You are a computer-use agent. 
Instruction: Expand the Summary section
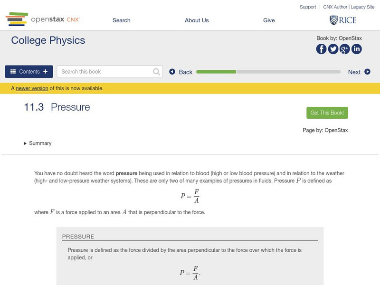pos(38,143)
